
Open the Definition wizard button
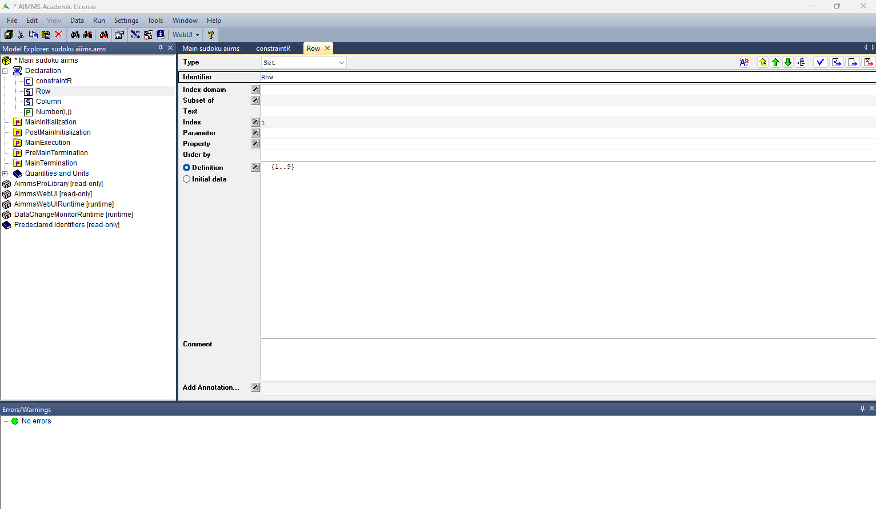[255, 167]
